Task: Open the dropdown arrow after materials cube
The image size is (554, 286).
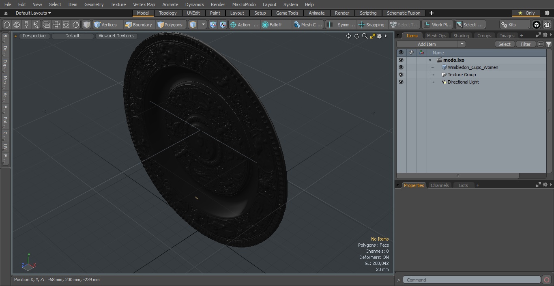Action: click(x=204, y=25)
